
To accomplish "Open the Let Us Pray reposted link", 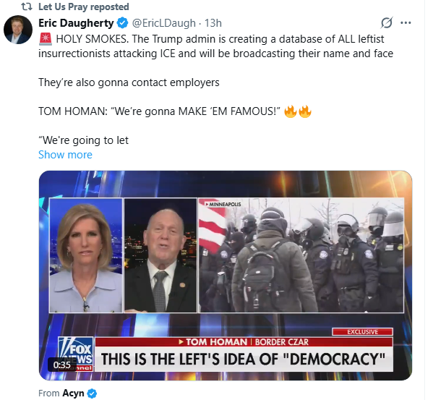I will [x=84, y=7].
